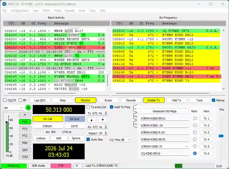Open the CQ: Max dB dropdown

[120, 140]
